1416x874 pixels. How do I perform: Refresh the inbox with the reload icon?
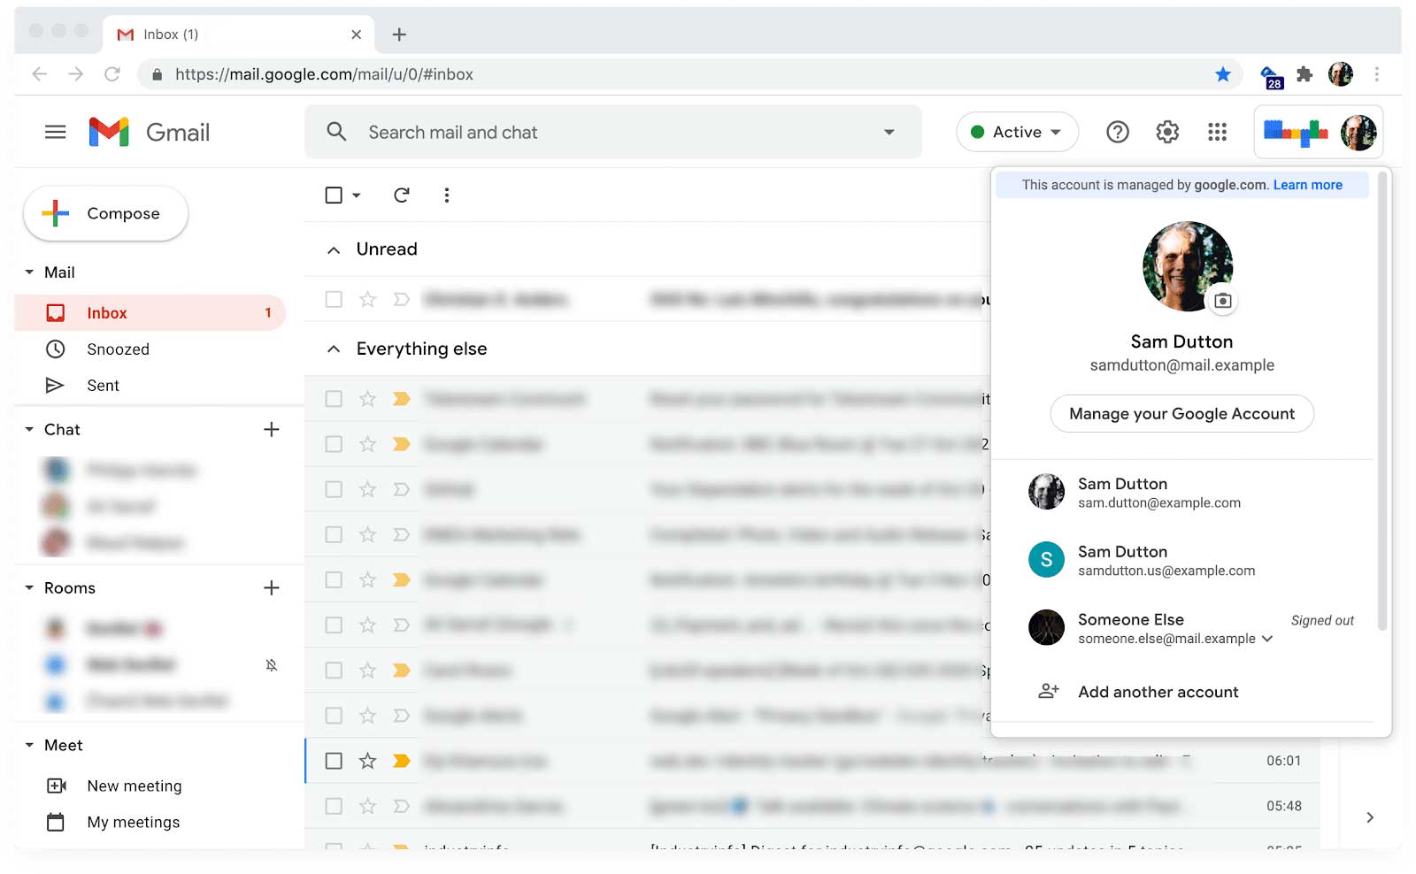(401, 195)
